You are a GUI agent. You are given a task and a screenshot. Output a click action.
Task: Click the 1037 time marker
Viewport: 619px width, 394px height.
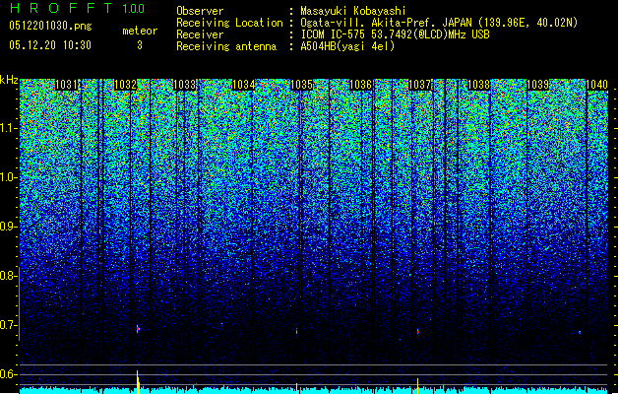point(419,85)
